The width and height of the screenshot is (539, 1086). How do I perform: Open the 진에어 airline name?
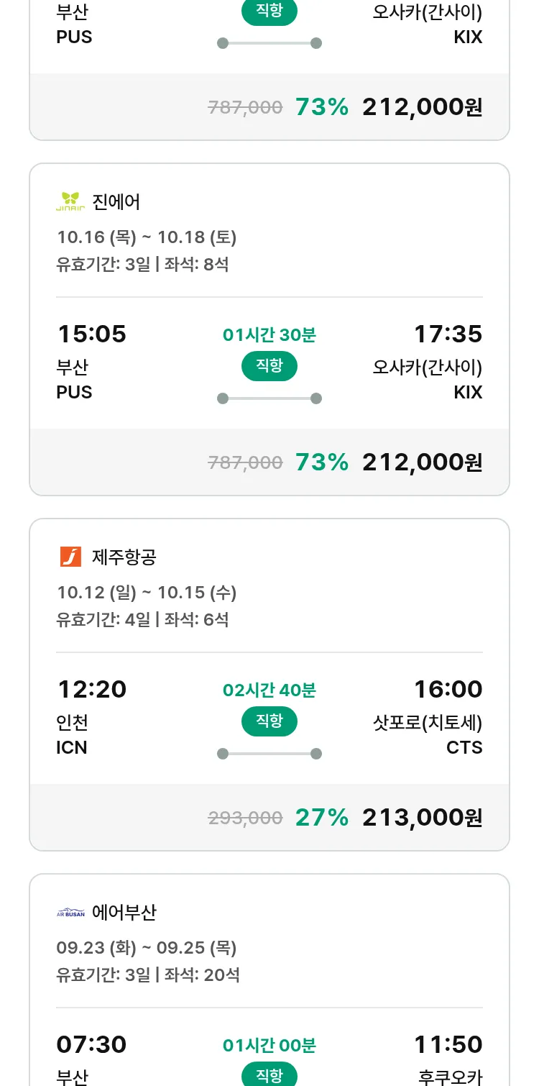116,202
